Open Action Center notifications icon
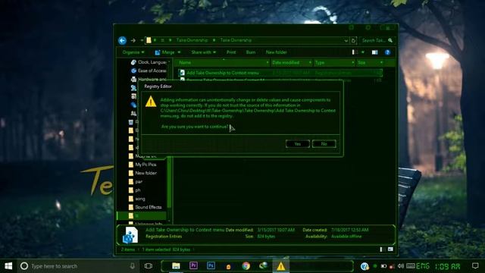485x273 pixels. (x=475, y=266)
